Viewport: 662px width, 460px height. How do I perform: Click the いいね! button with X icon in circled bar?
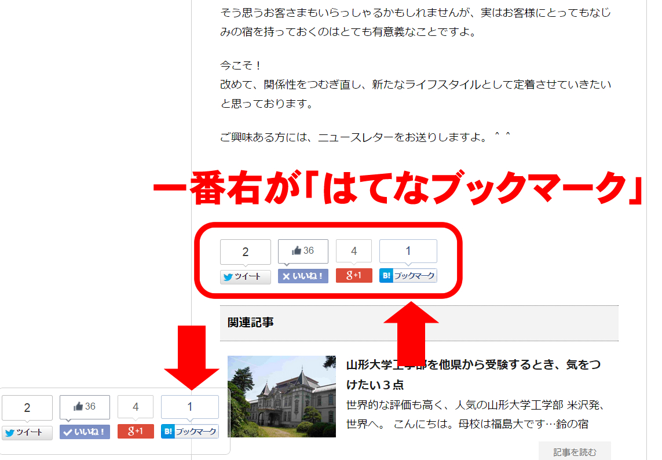(x=303, y=276)
